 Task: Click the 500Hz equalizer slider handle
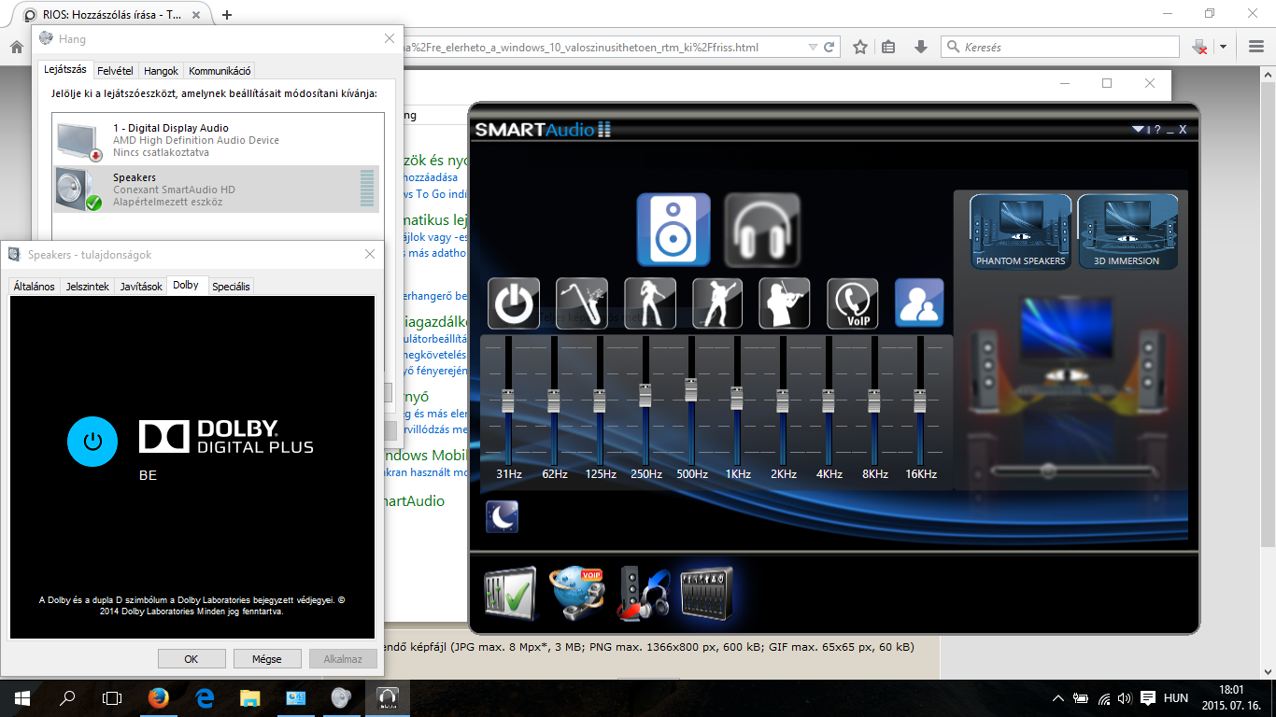pos(690,389)
